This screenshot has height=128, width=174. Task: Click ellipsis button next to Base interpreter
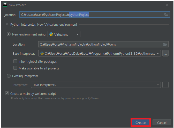click(165, 53)
